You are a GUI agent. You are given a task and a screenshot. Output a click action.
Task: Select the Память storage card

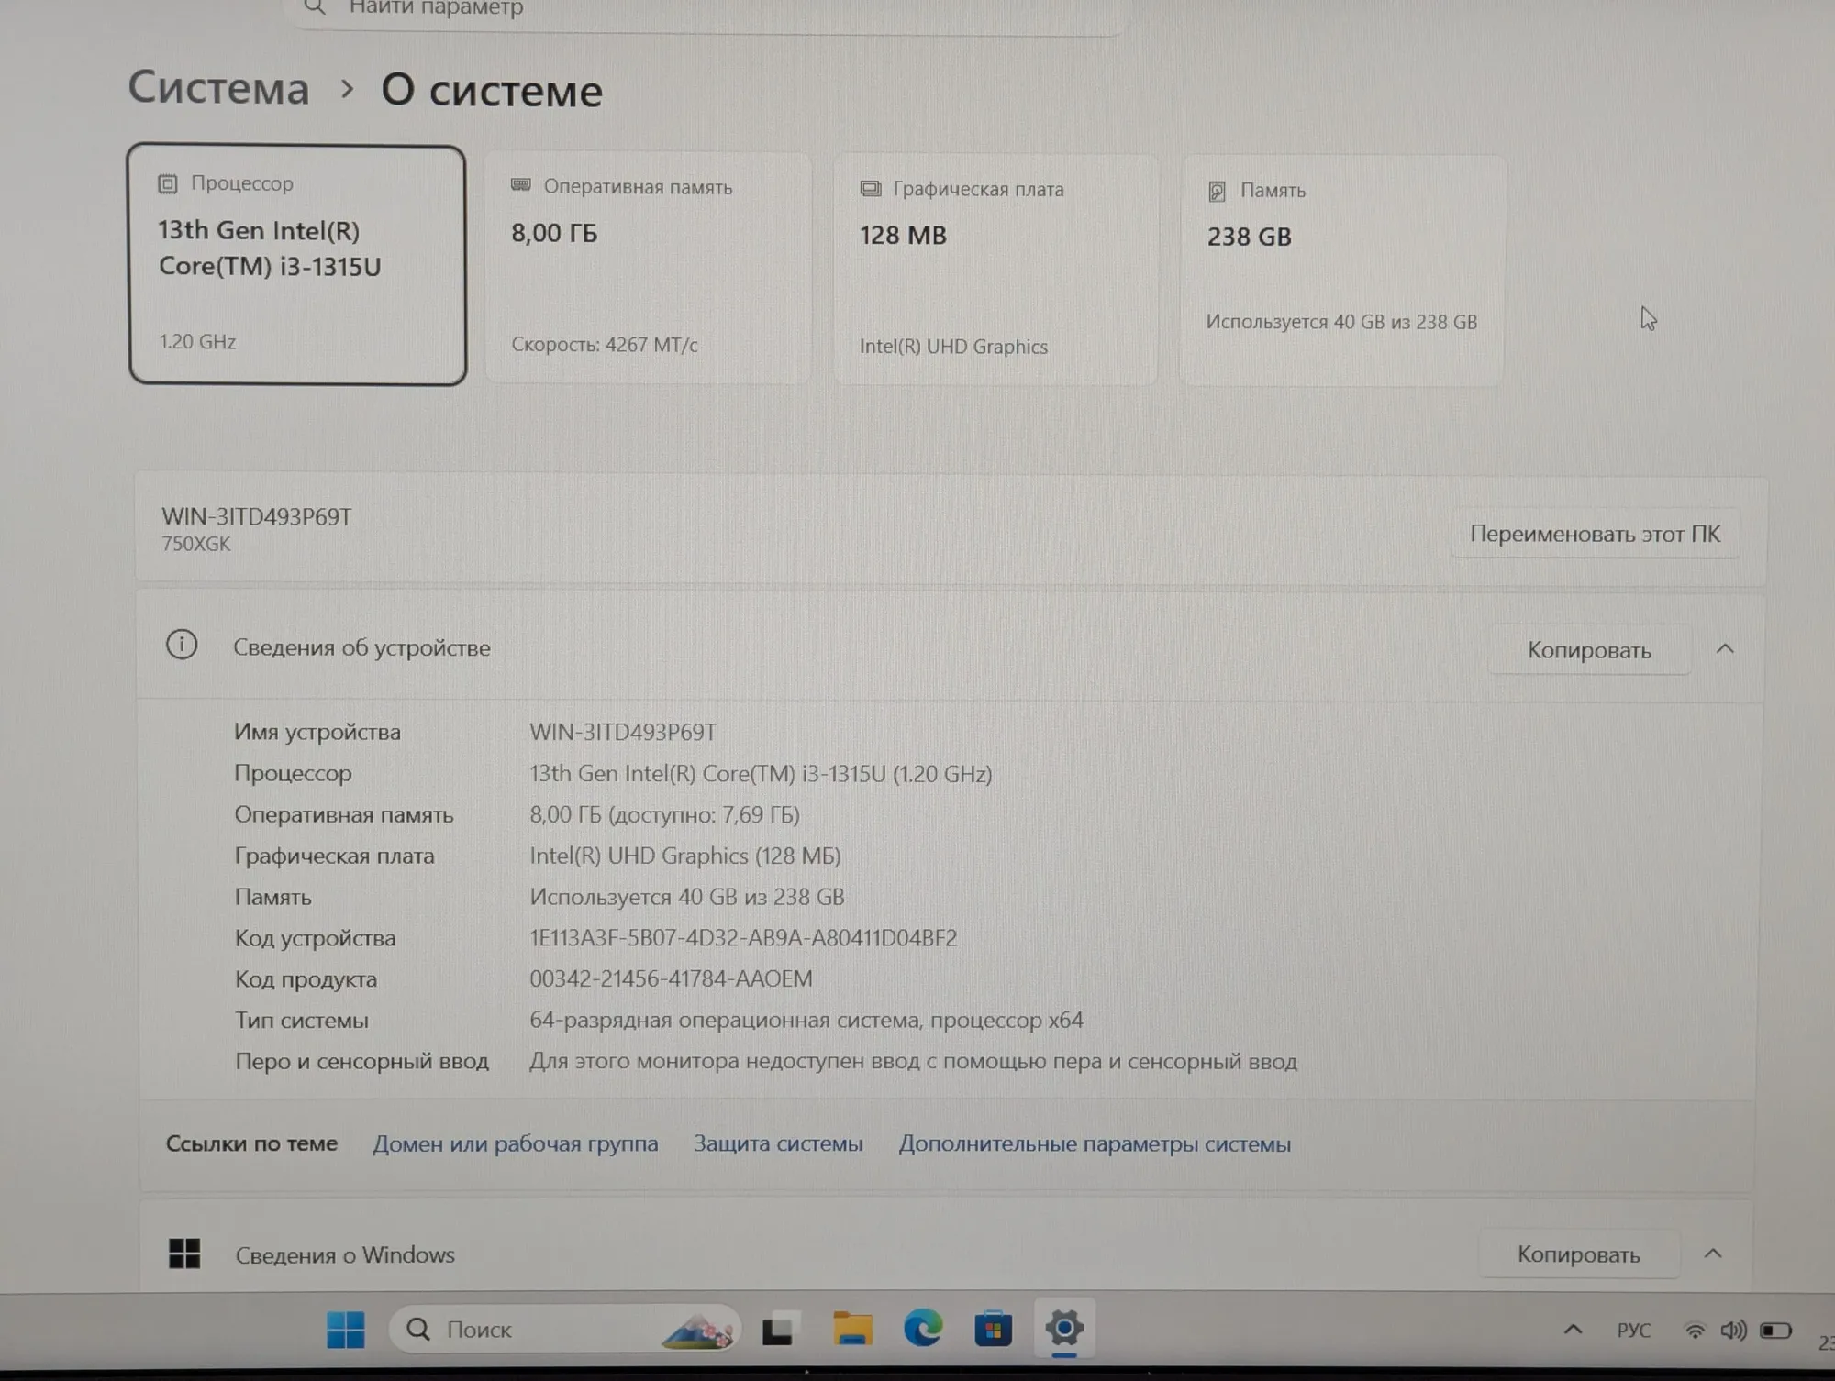[1342, 271]
